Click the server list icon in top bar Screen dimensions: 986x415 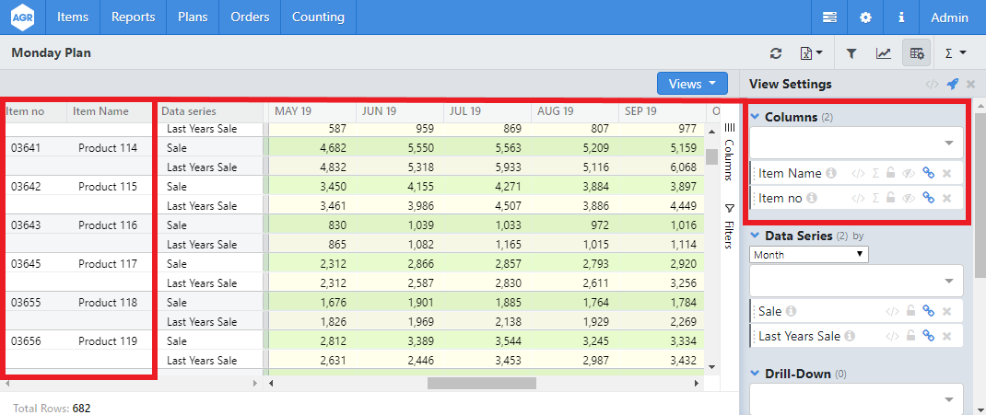[830, 17]
